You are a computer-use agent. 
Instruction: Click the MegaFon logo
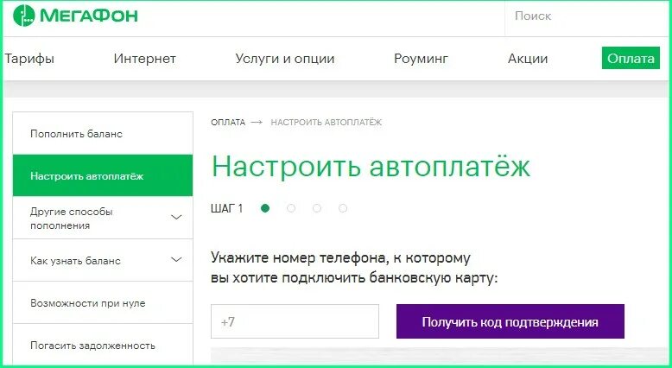(x=75, y=16)
